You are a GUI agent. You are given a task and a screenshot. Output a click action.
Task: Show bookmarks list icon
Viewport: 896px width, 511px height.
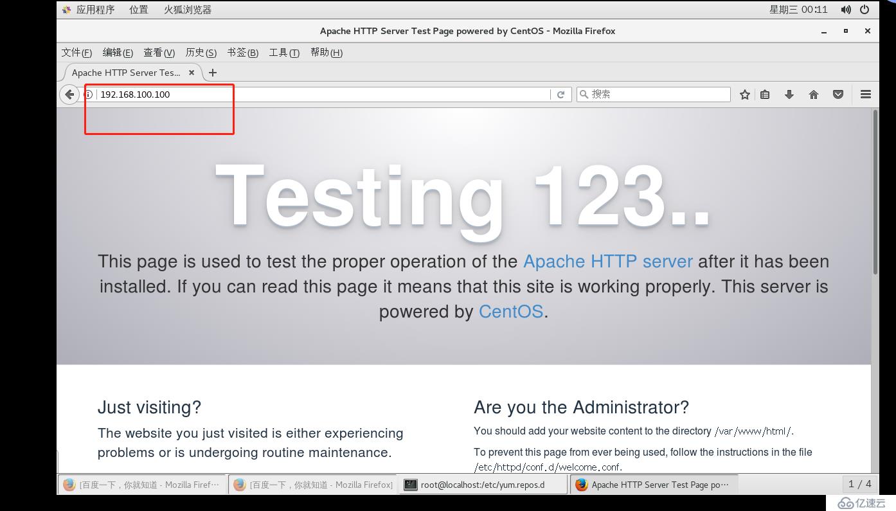tap(765, 94)
